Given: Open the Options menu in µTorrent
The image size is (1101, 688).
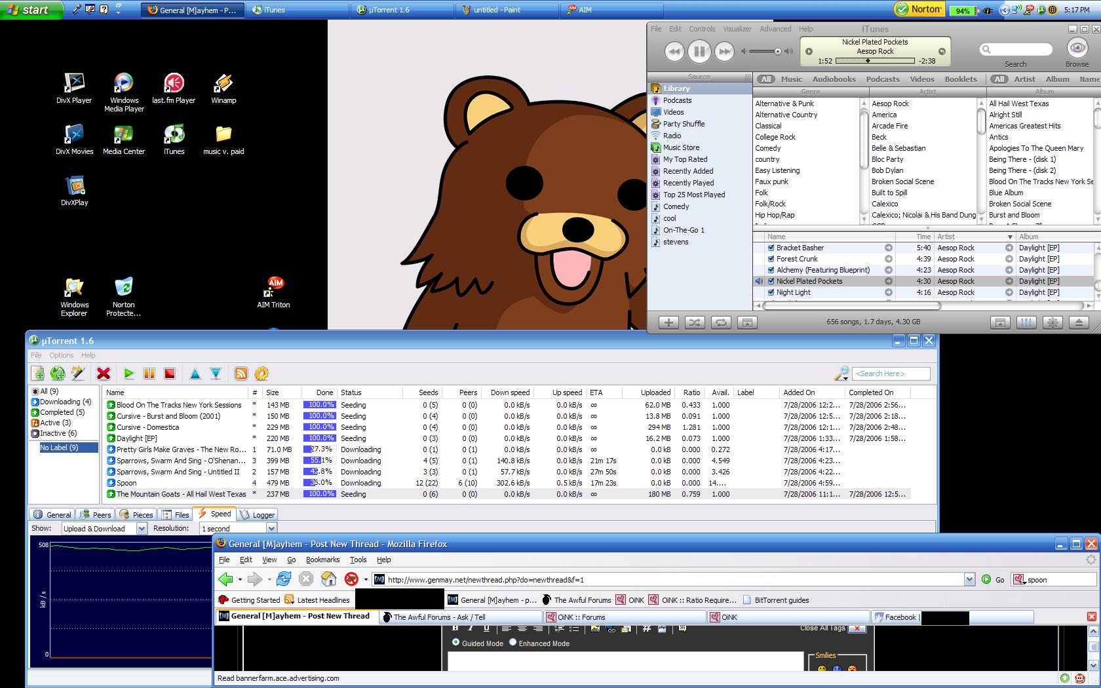Looking at the screenshot, I should click(x=62, y=355).
